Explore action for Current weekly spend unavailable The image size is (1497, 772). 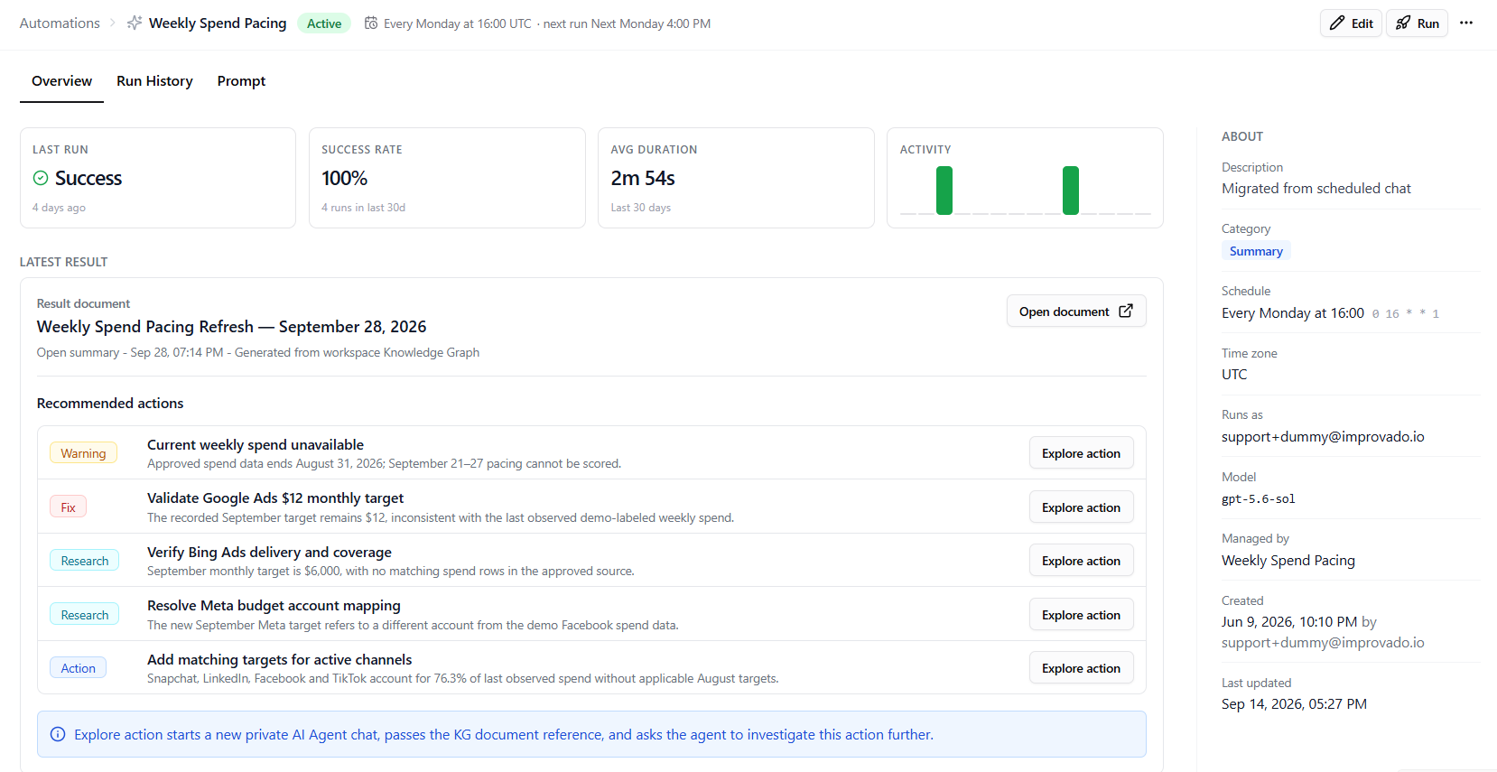(x=1081, y=453)
